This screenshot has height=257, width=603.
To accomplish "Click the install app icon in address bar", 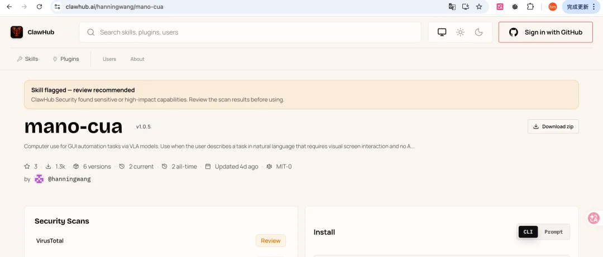I will (x=466, y=7).
